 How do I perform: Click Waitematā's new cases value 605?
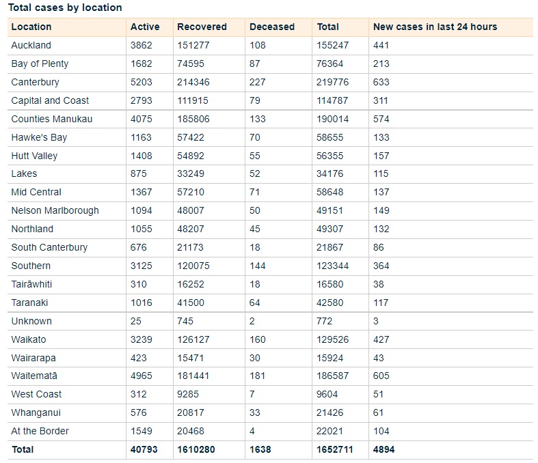click(x=381, y=376)
